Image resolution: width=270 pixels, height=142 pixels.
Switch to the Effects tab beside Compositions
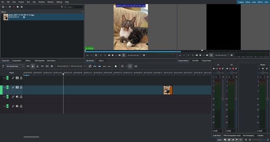tap(28, 61)
